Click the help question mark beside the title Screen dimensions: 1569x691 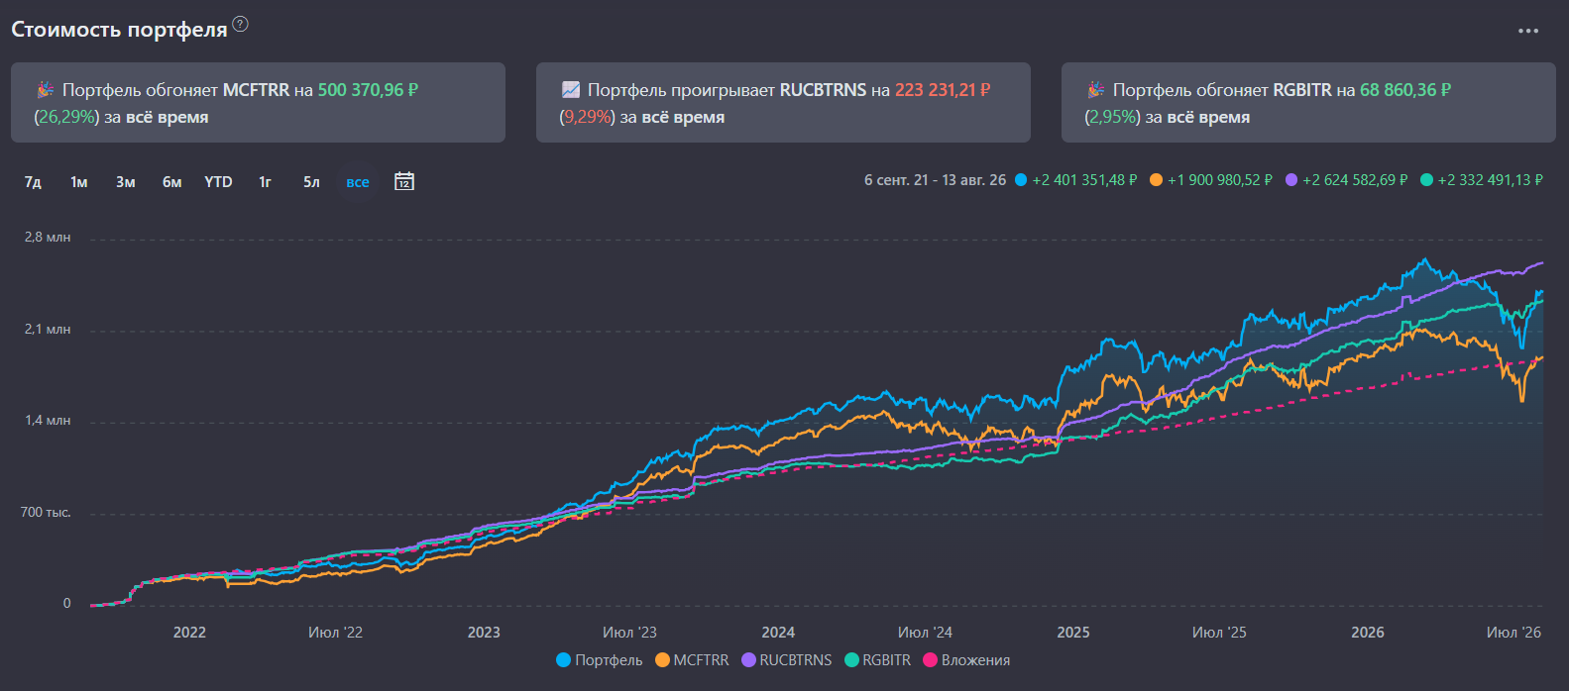(240, 24)
